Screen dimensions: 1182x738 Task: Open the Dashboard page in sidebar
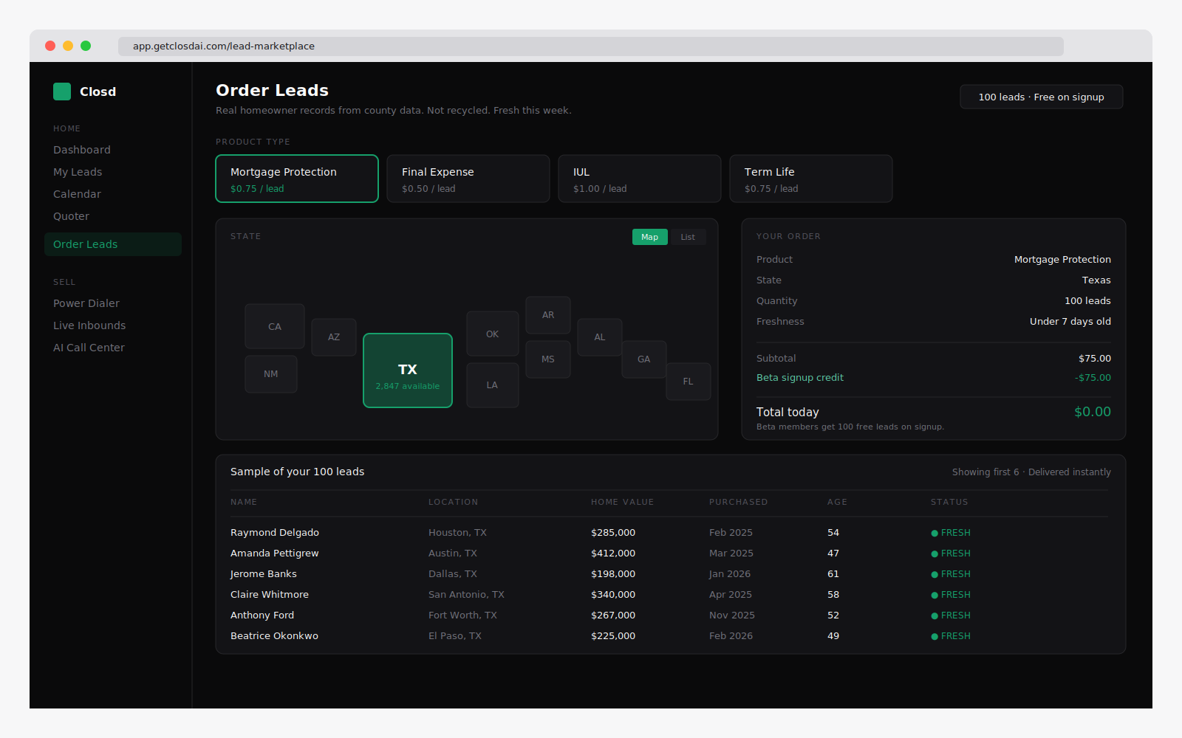(82, 150)
